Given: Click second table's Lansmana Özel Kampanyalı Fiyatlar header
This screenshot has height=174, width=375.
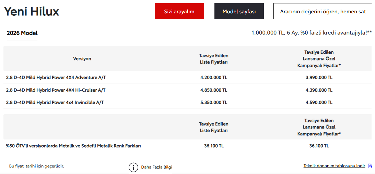Looking at the screenshot, I should (x=319, y=127).
